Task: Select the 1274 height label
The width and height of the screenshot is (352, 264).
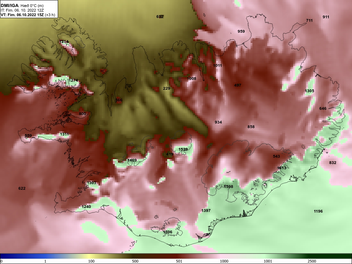Action: (x=73, y=80)
